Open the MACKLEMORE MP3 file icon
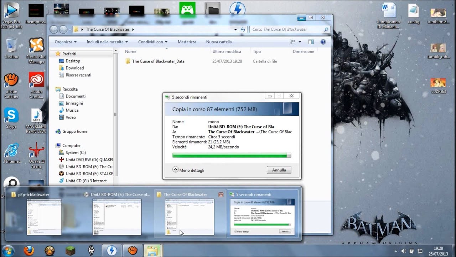The height and width of the screenshot is (257, 456). tap(36, 121)
